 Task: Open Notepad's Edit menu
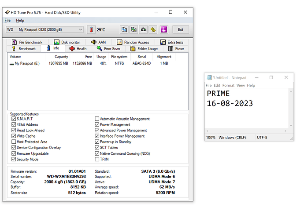pos(217,85)
